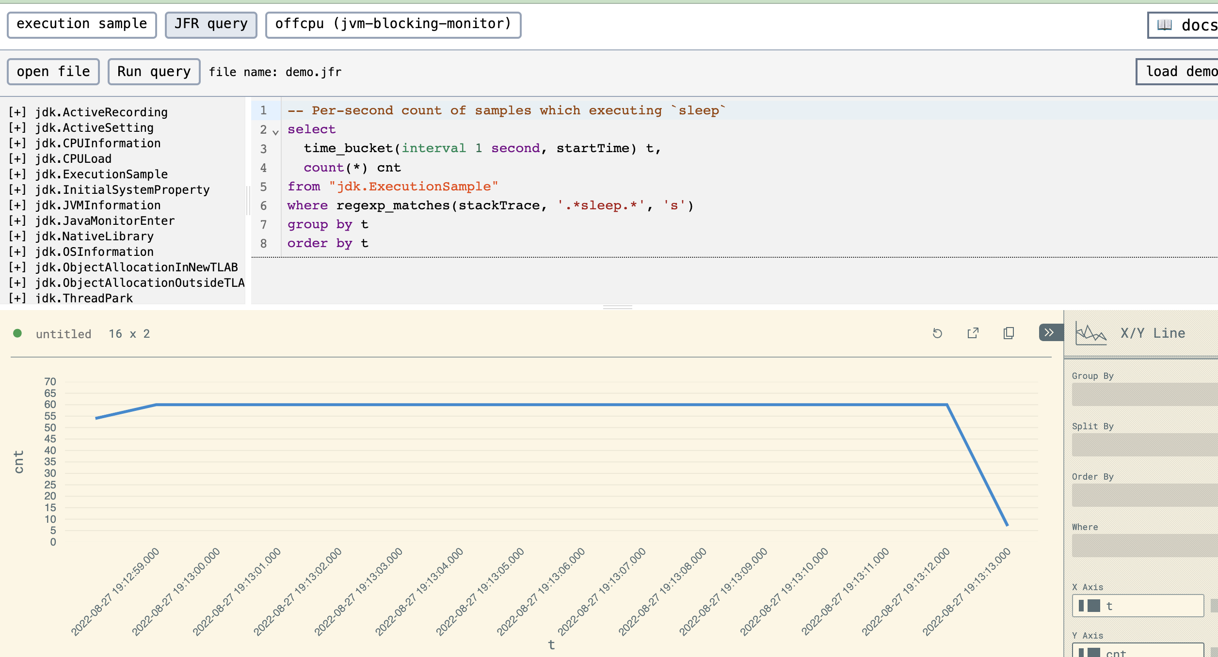Toggle code fold arrow on line 2
This screenshot has width=1218, height=657.
tap(275, 132)
